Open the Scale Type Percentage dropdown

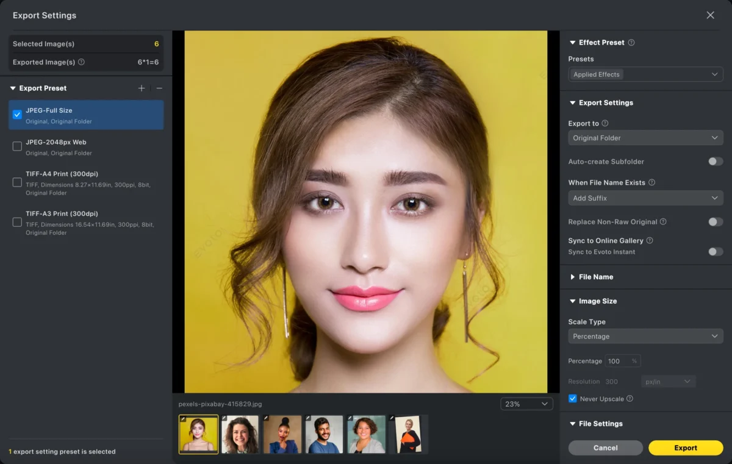645,337
